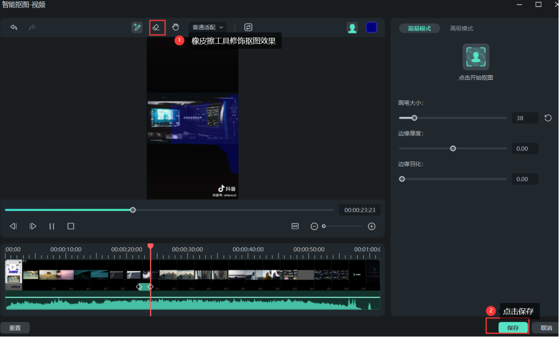The height and width of the screenshot is (337, 559).
Task: Click the blue background color swatch
Action: [371, 28]
